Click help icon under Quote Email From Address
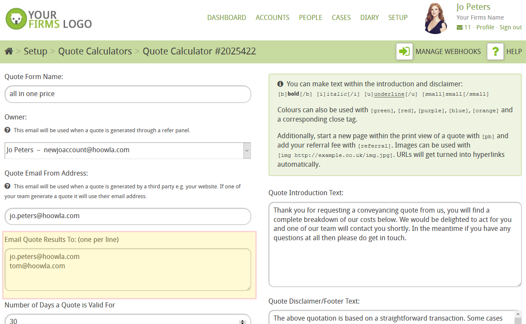Image resolution: width=526 pixels, height=324 pixels. click(x=8, y=186)
